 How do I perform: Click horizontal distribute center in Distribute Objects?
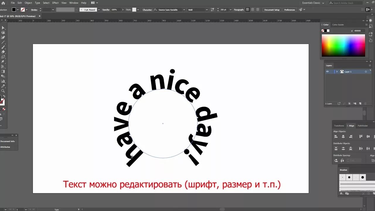(x=368, y=149)
